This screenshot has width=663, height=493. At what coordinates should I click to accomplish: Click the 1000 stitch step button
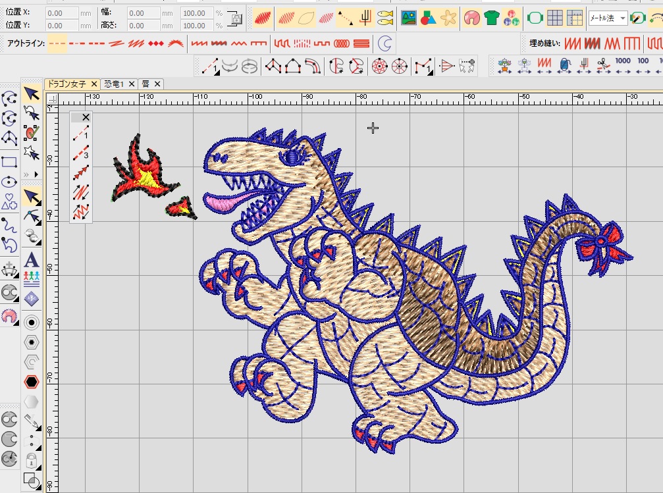[x=623, y=66]
